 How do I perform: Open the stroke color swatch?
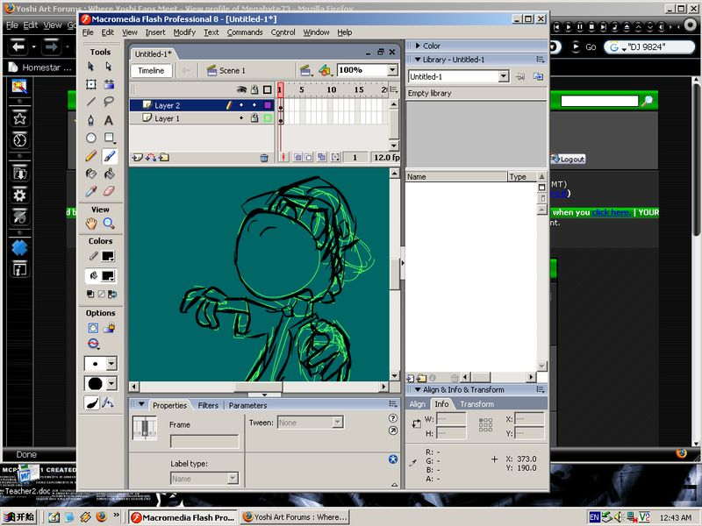click(108, 256)
